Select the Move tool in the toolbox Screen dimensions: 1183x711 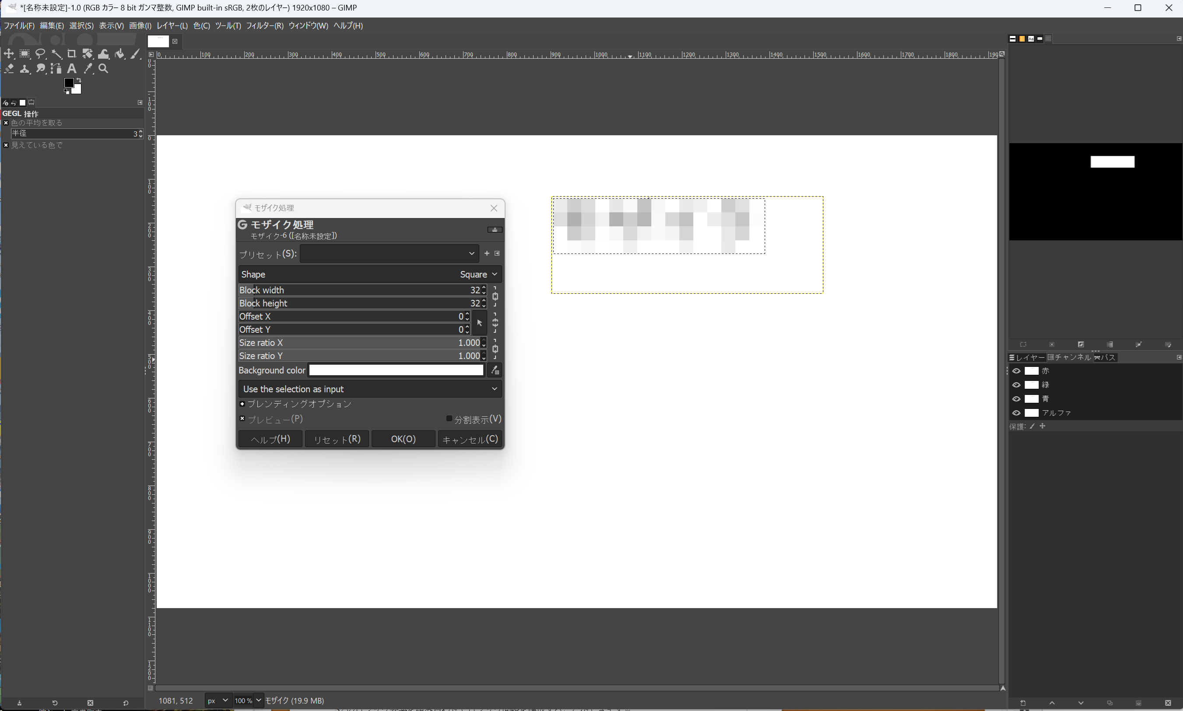pyautogui.click(x=9, y=54)
